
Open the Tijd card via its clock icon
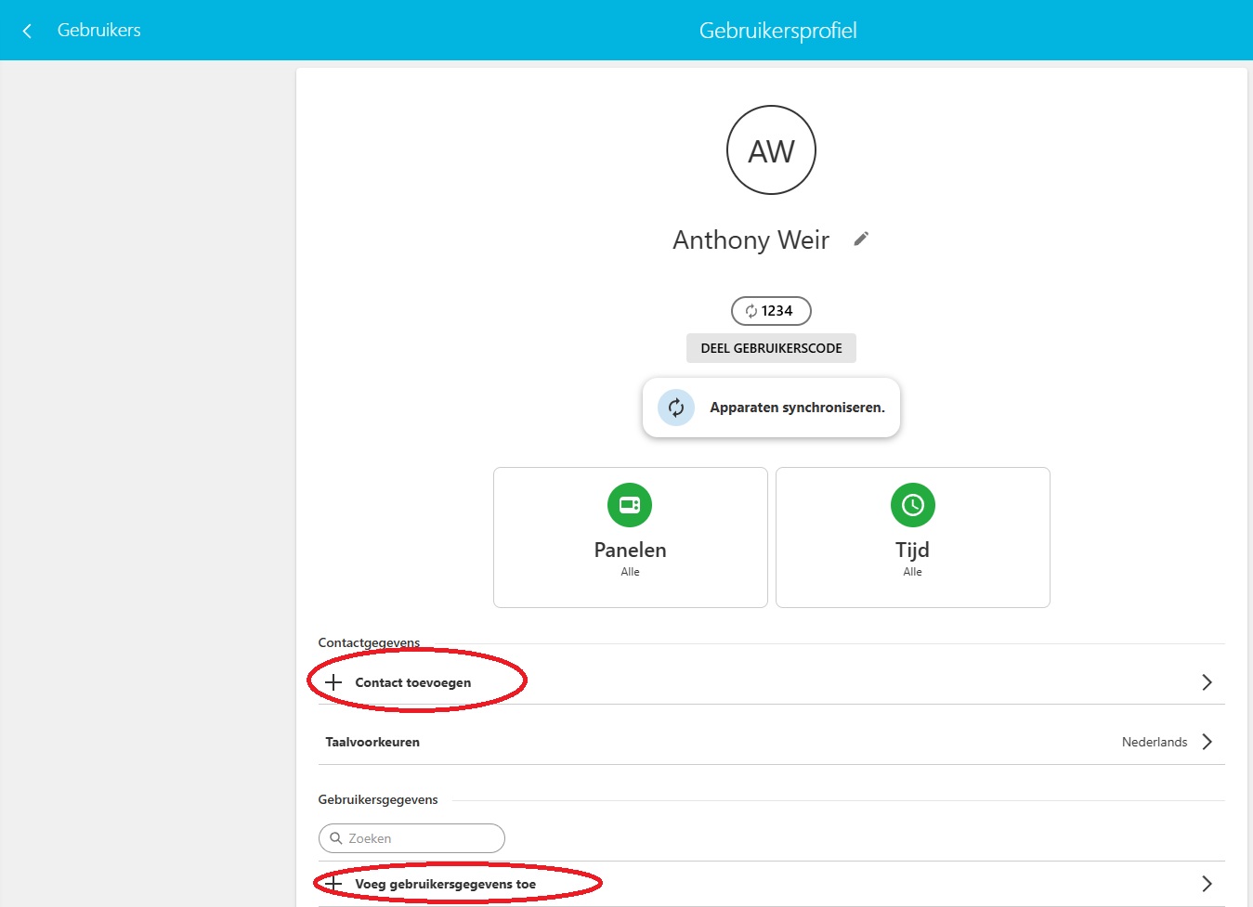(912, 505)
